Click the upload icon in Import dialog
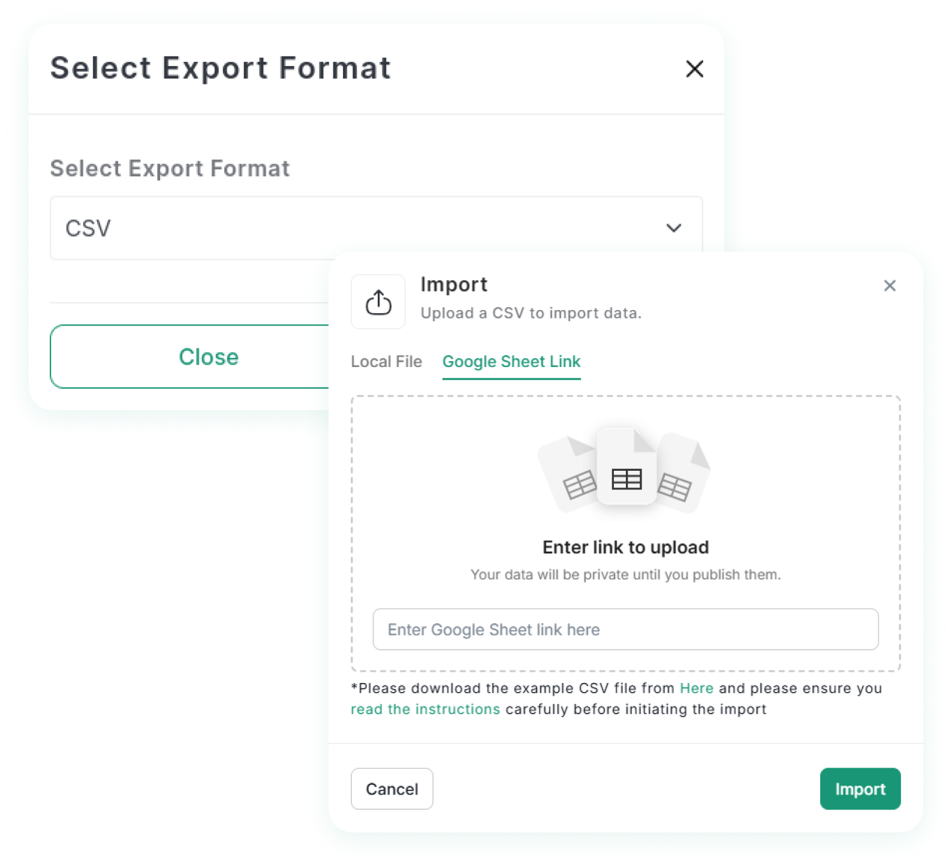The width and height of the screenshot is (952, 866). pos(378,302)
